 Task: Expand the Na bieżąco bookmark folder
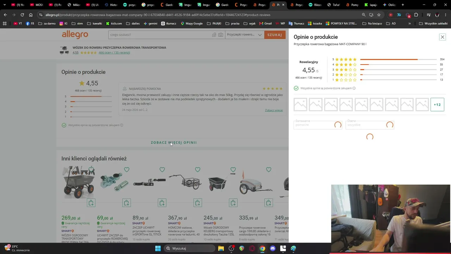pos(372,23)
